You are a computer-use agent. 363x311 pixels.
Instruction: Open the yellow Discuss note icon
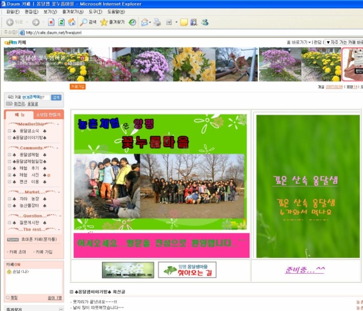point(184,22)
